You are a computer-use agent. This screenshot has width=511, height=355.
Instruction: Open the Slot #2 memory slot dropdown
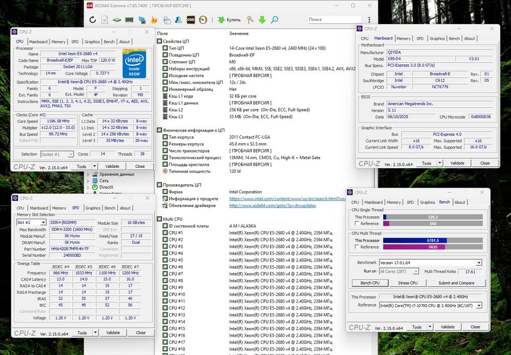coord(31,222)
